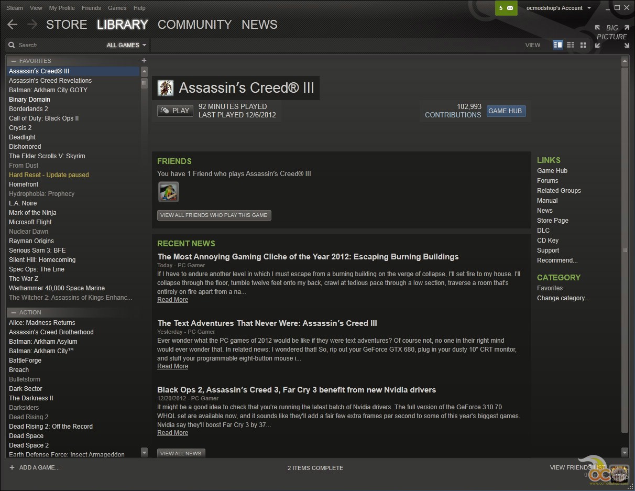
Task: Click View All News button
Action: coord(181,453)
